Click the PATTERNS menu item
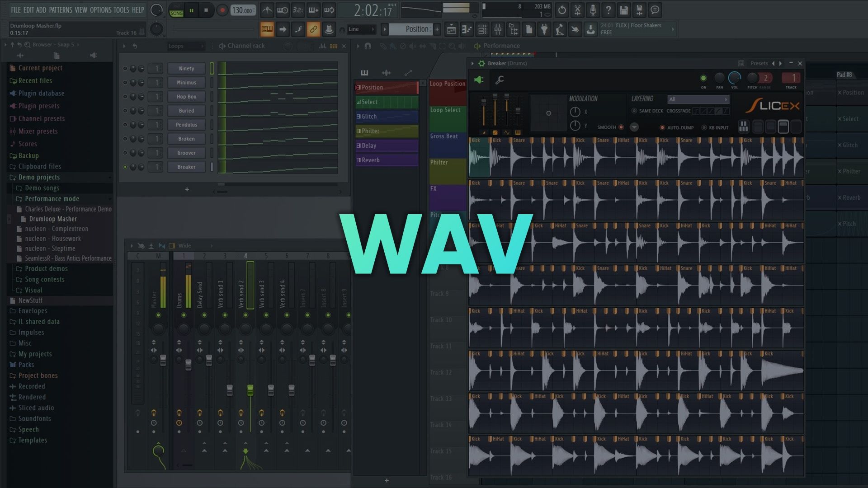 [x=60, y=10]
